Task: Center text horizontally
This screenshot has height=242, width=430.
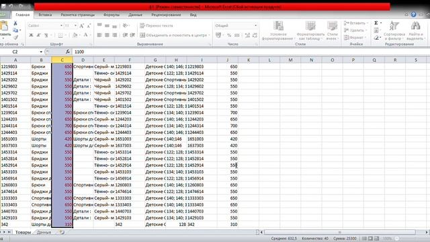Action: coord(107,35)
